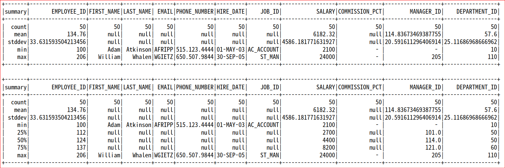This screenshot has width=505, height=168.
Task: Select DEPARTMENT_ID value 50 in 25% row
Action: (x=495, y=133)
